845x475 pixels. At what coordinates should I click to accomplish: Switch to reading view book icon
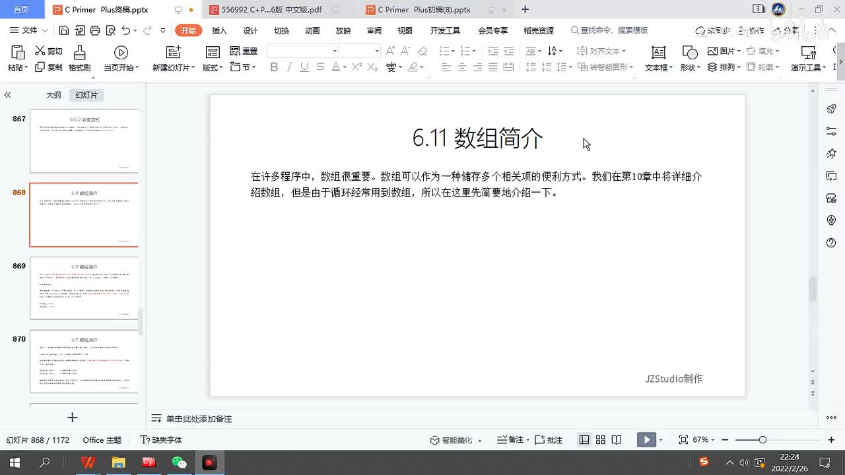[x=617, y=440]
